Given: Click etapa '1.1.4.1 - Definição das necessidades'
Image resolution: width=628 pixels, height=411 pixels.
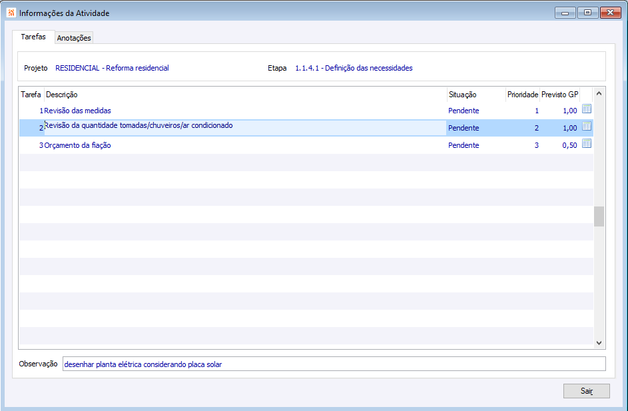Looking at the screenshot, I should click(x=354, y=68).
